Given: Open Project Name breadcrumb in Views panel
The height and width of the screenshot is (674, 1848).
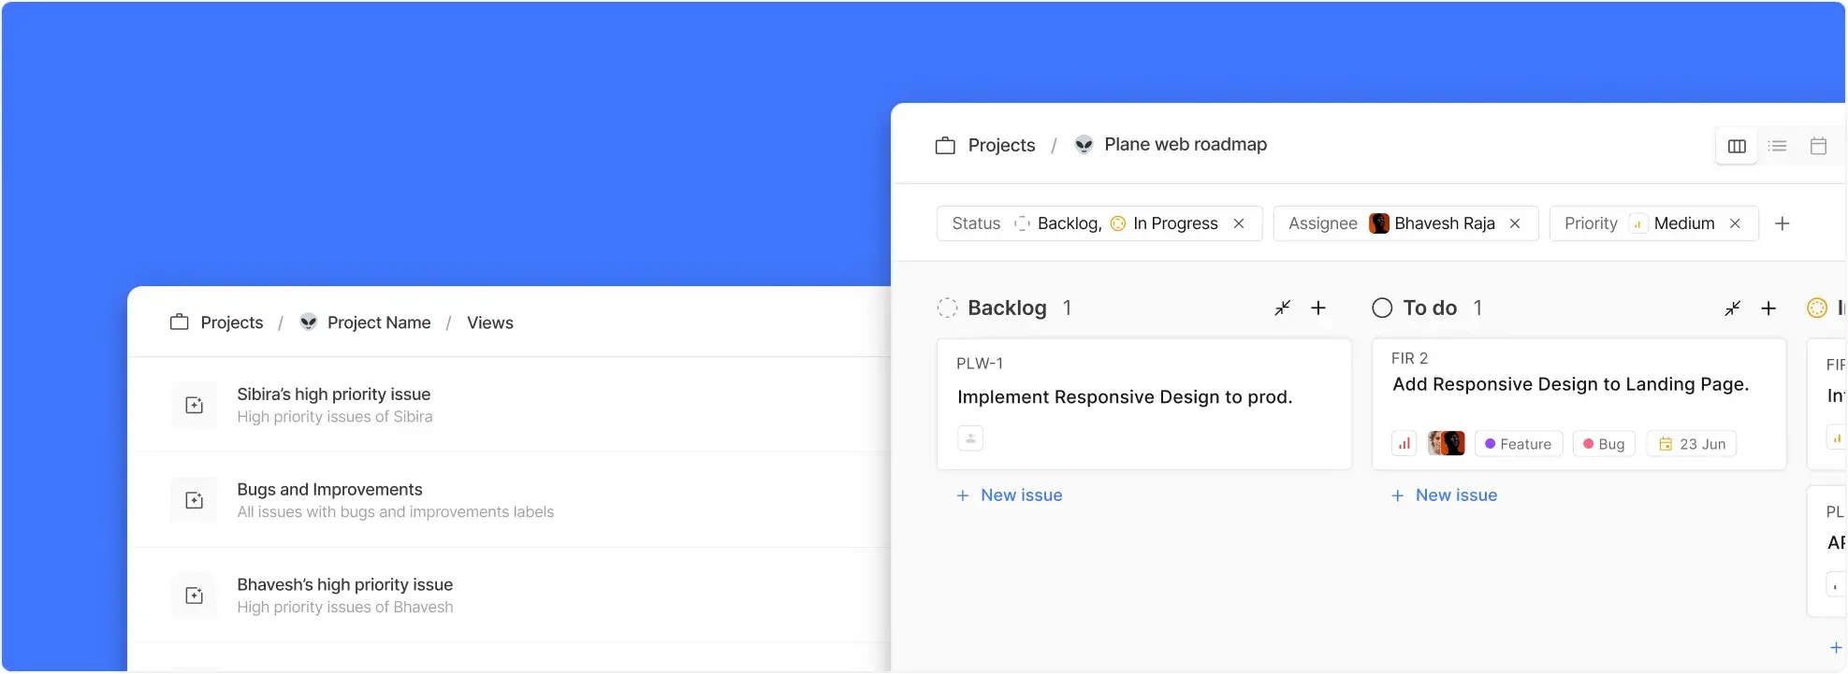Looking at the screenshot, I should (x=378, y=323).
